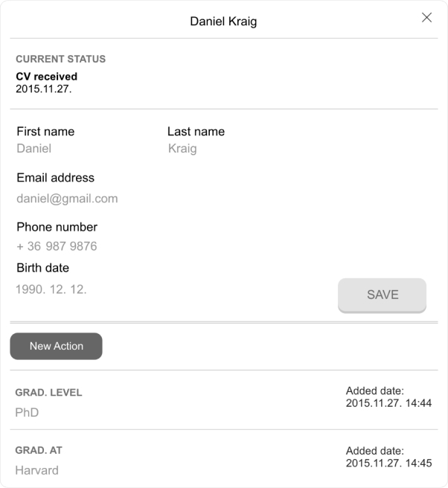Focus the birth date 1990. 12. 12. field
Viewport: 448px width, 488px height.
[x=51, y=289]
